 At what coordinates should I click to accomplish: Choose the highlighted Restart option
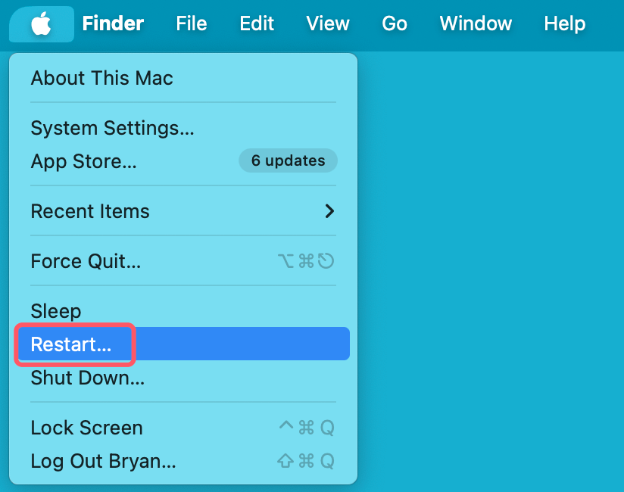pyautogui.click(x=73, y=344)
